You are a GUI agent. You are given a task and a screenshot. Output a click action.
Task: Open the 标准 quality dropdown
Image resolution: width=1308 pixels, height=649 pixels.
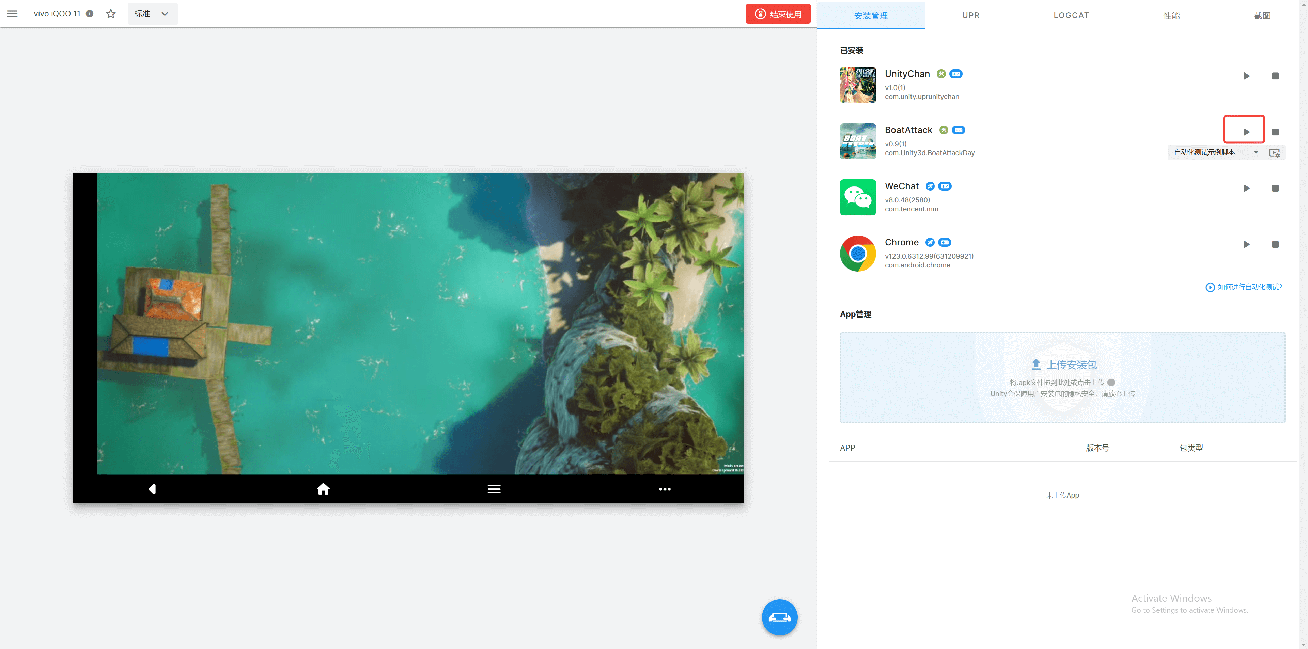pyautogui.click(x=152, y=14)
